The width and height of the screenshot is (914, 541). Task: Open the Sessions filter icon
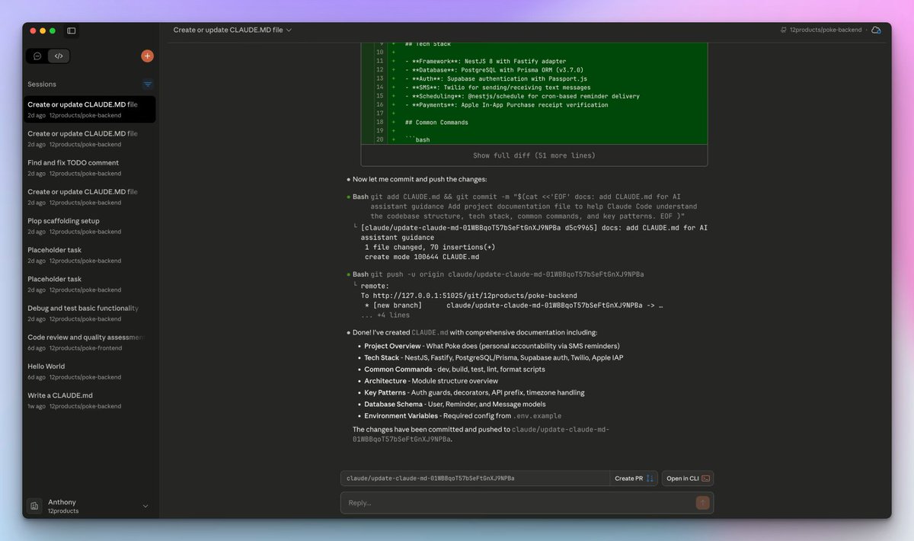pyautogui.click(x=148, y=85)
